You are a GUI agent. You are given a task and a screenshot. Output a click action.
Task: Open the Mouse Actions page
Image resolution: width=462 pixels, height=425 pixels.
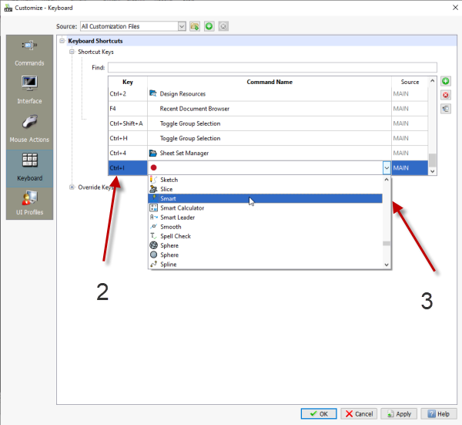[x=29, y=129]
